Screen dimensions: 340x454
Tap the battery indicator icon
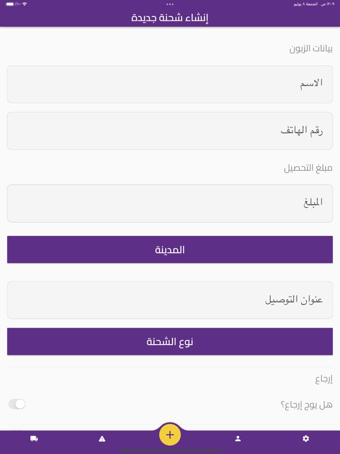tap(10, 4)
